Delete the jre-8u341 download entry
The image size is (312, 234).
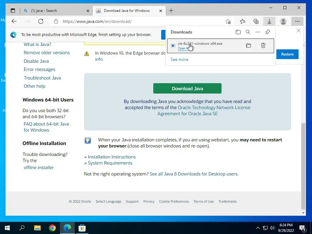click(263, 45)
